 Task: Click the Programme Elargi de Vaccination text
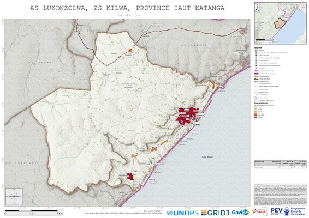pos(298,211)
